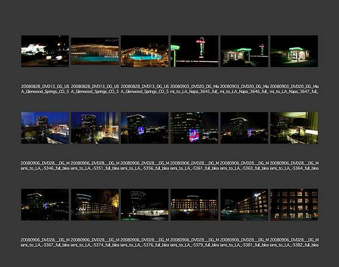Click caption text 'mi_to_LA_Napa_3646_full_'
This screenshot has height=267, width=339.
coord(244,91)
